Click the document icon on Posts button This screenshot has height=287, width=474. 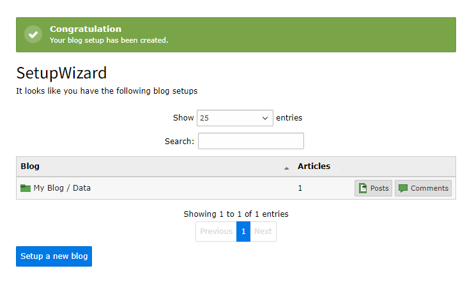[363, 188]
